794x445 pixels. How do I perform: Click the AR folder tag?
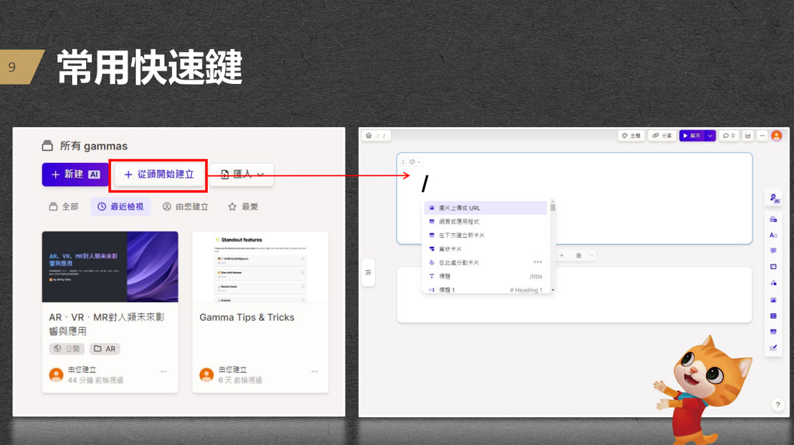click(105, 348)
